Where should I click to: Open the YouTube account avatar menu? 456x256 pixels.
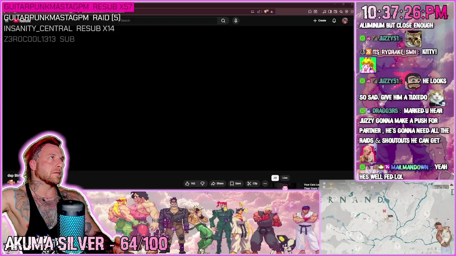[345, 21]
